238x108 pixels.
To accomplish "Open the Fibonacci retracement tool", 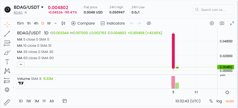I will tap(7, 43).
